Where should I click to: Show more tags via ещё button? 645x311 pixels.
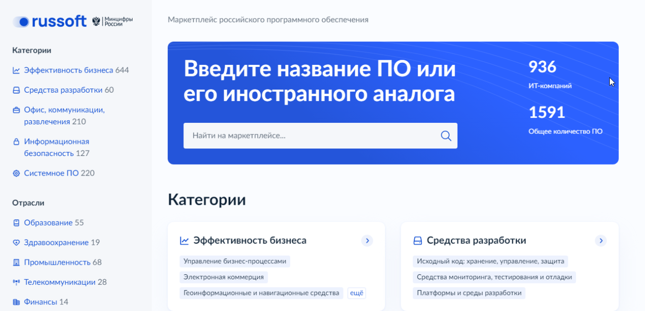(x=356, y=293)
